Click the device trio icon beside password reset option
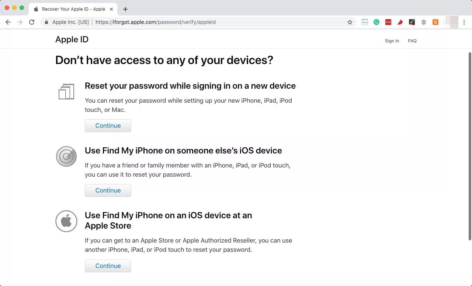Viewport: 472px width, 286px height. click(66, 91)
